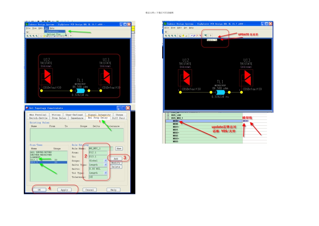The width and height of the screenshot is (319, 226).
Task: Click the first zoom magnifier icon in right toolbar
Action: point(166,35)
